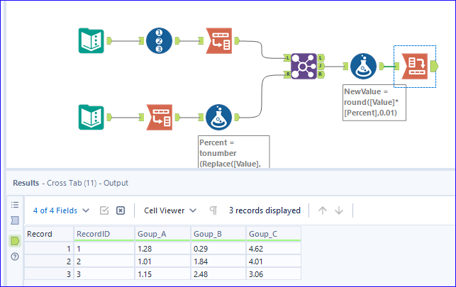Select cell 0.29 in Goup_B

click(x=218, y=249)
